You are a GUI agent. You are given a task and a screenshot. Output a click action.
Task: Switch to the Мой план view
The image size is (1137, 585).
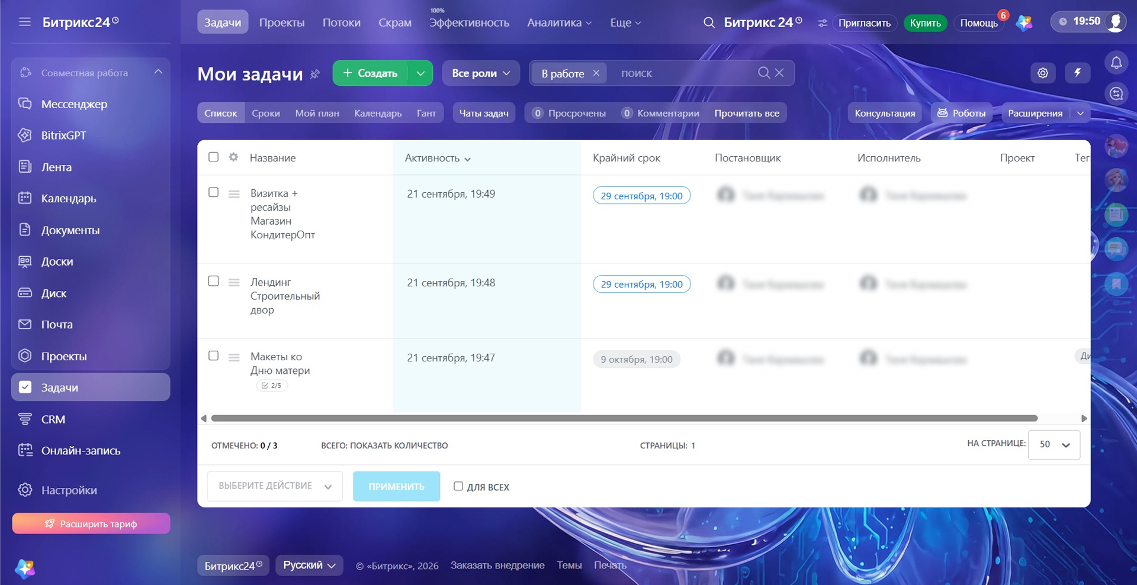click(x=317, y=113)
